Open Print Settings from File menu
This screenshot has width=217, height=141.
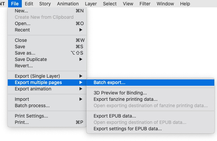31,116
